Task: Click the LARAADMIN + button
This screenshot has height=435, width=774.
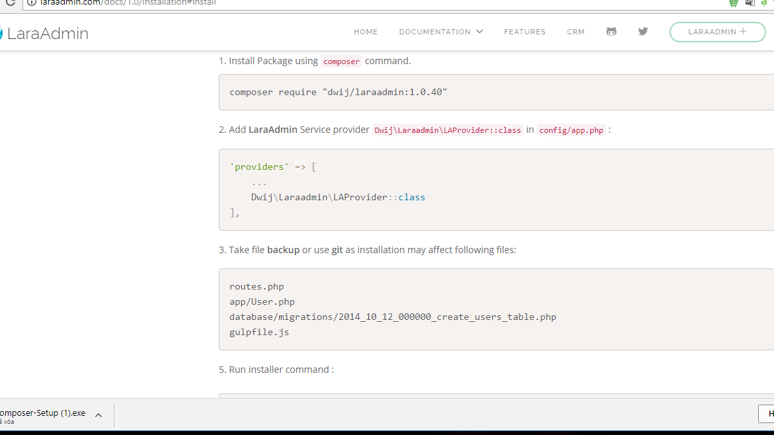Action: pos(717,32)
